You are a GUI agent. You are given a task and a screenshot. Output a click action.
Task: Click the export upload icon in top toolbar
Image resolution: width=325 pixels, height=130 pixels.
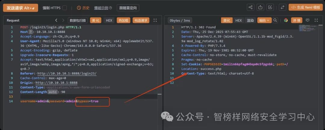click(260, 7)
